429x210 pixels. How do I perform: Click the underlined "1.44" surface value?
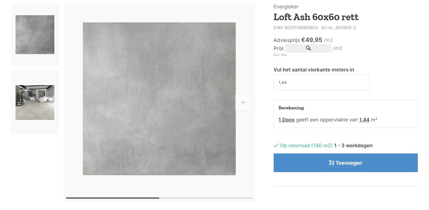tap(364, 120)
